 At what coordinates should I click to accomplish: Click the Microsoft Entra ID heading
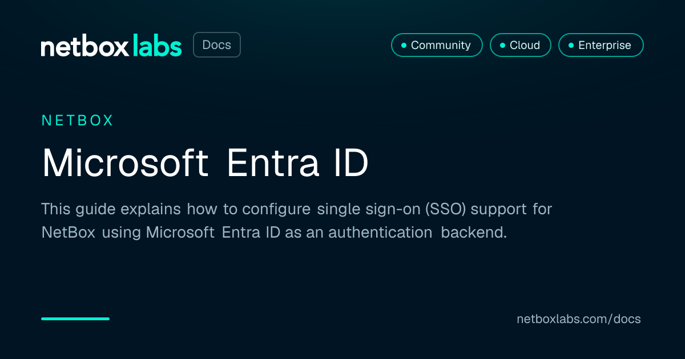(x=205, y=164)
